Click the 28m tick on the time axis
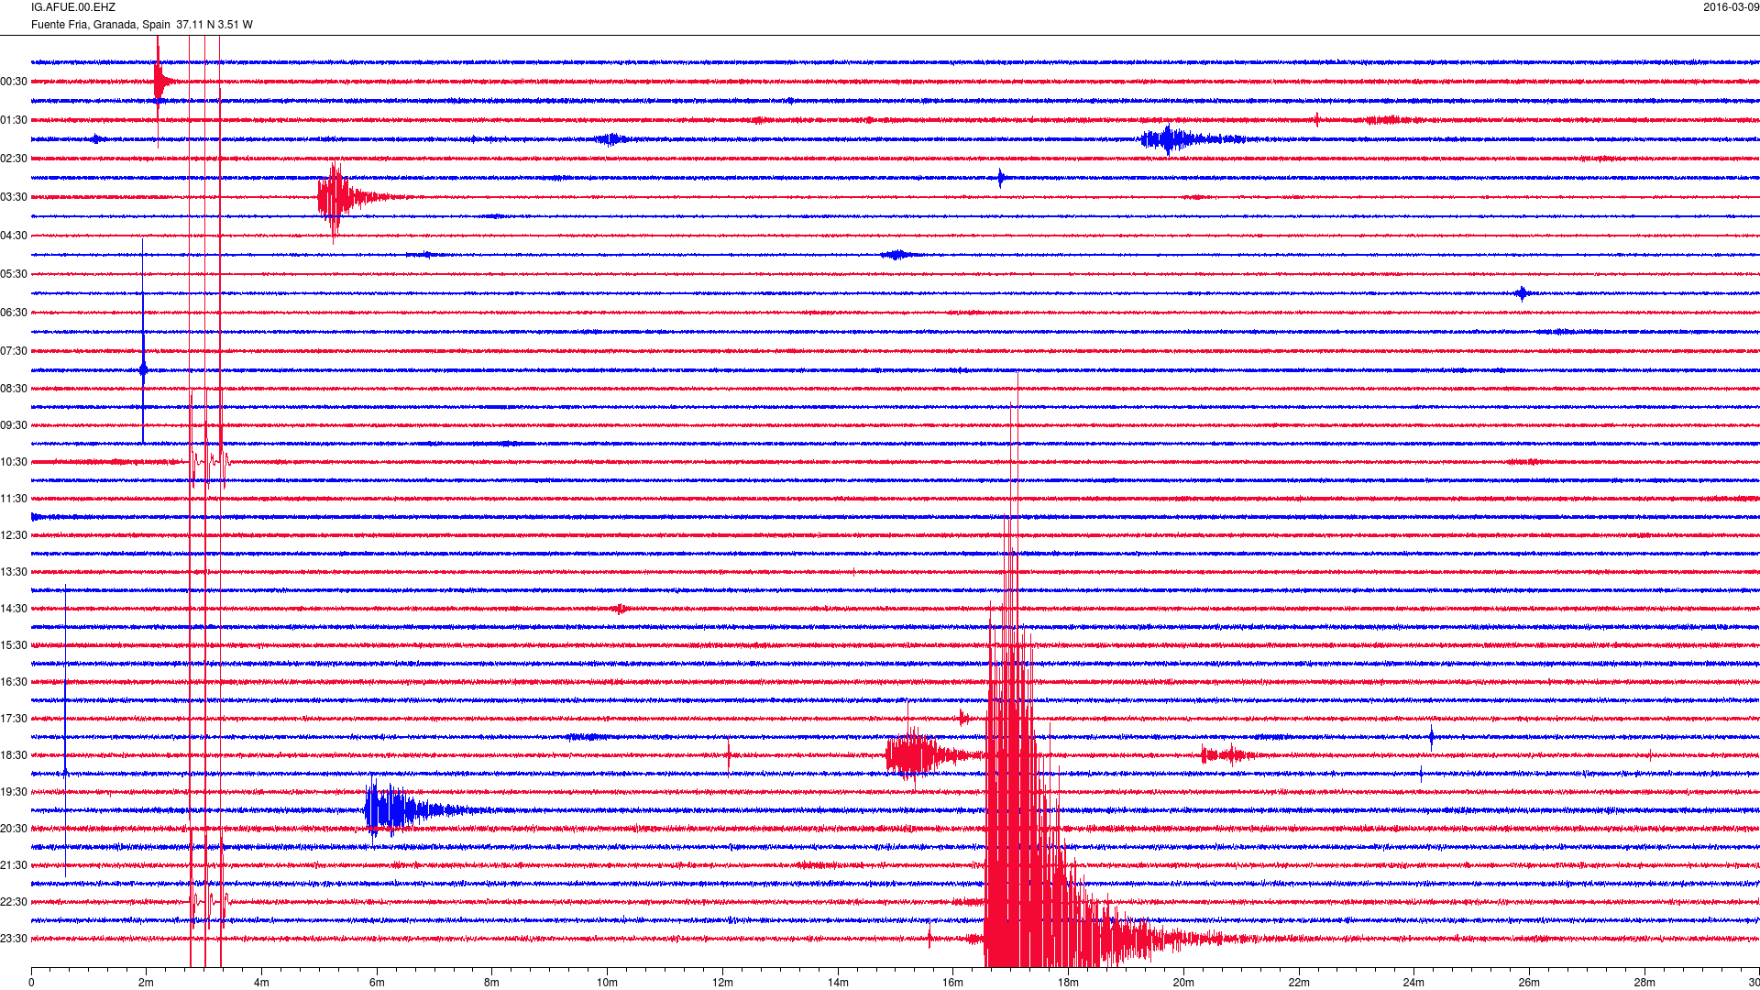Screen dimensions: 1760x990 pyautogui.click(x=1644, y=983)
